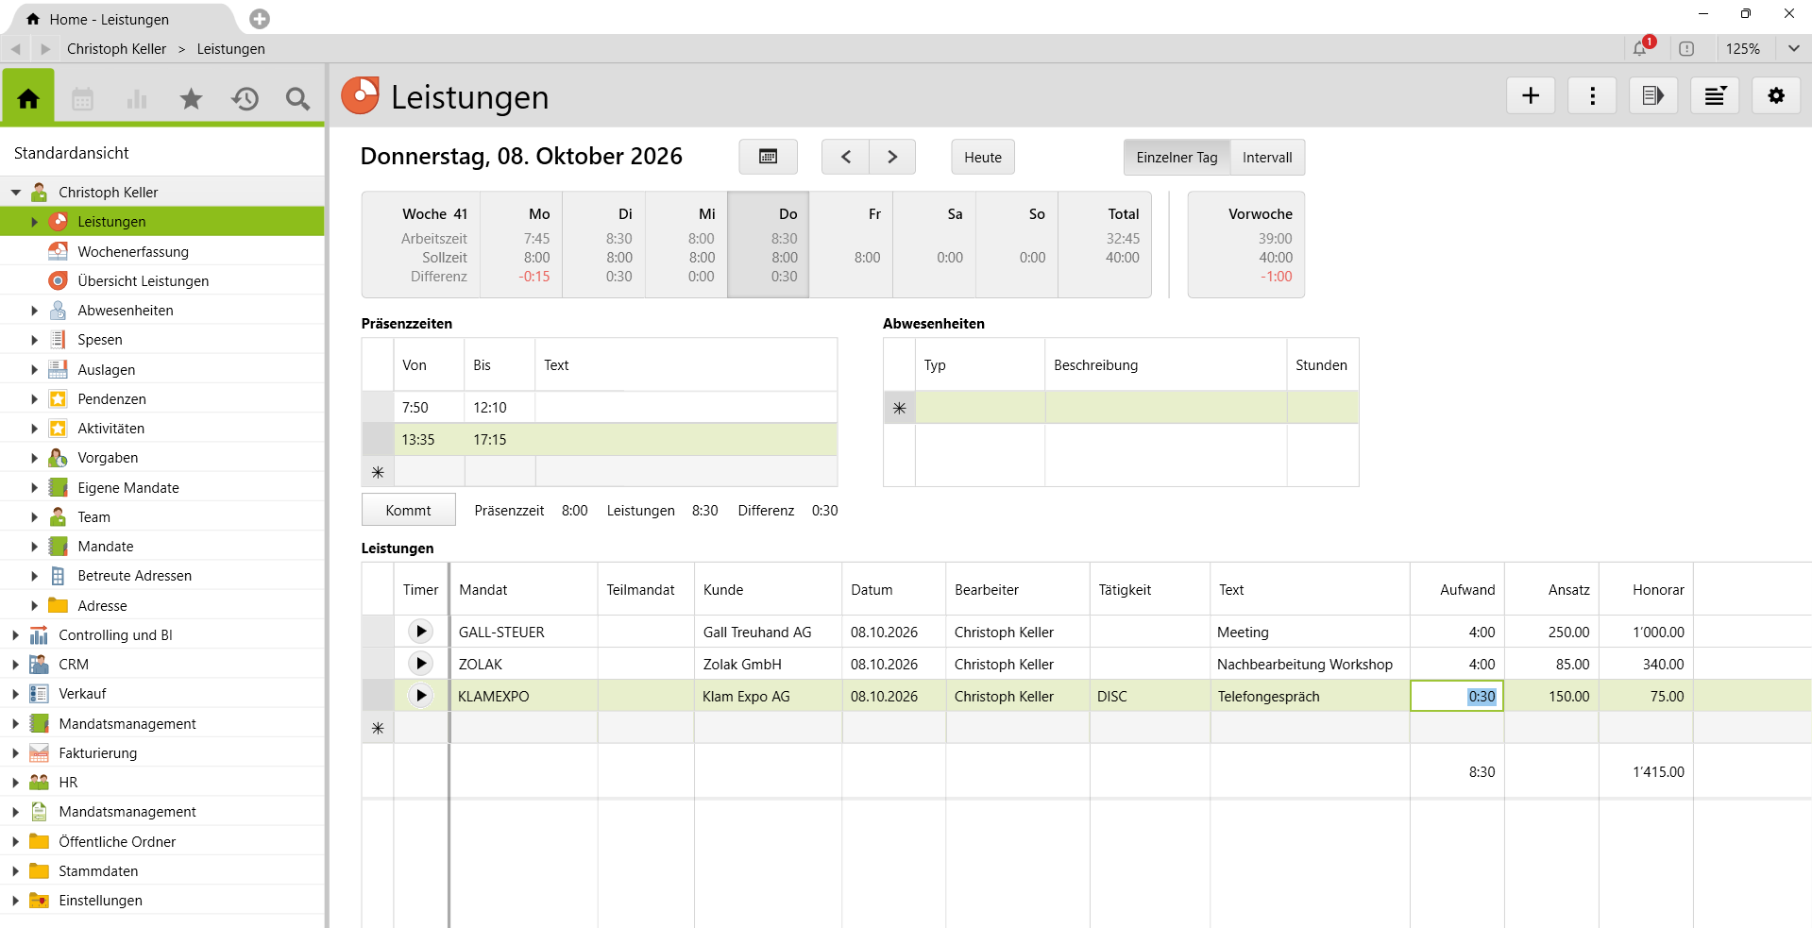
Task: Click the new Präsenzzeiten row Von cell
Action: [430, 471]
